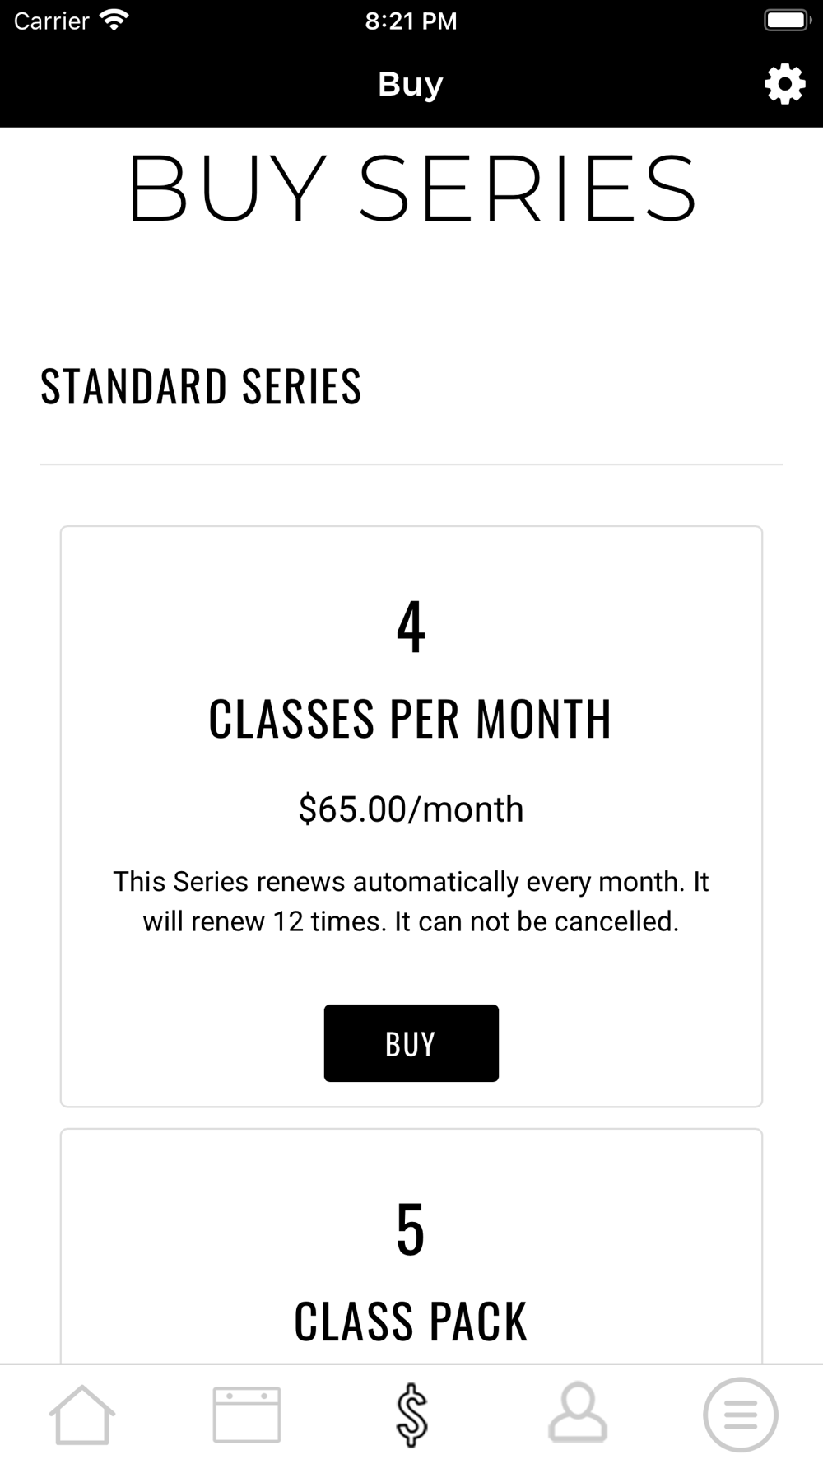
Task: Tap the Wi-Fi status icon
Action: [x=114, y=21]
